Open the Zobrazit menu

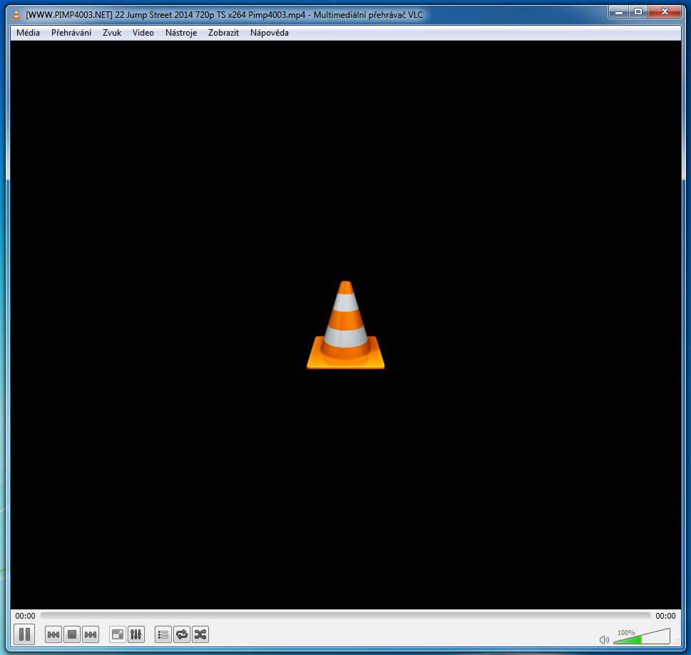223,33
